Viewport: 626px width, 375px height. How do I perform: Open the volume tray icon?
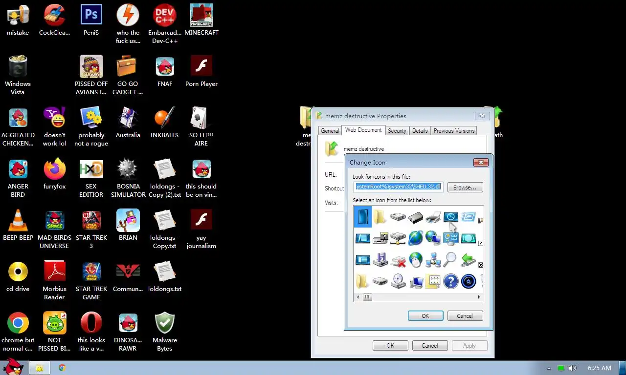click(x=572, y=368)
